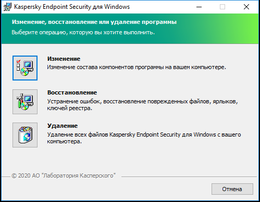This screenshot has width=260, height=202.
Task: Click the banner title about changing the program
Action: [94, 22]
